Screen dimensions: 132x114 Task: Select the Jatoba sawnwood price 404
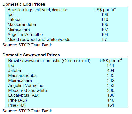coord(111,71)
